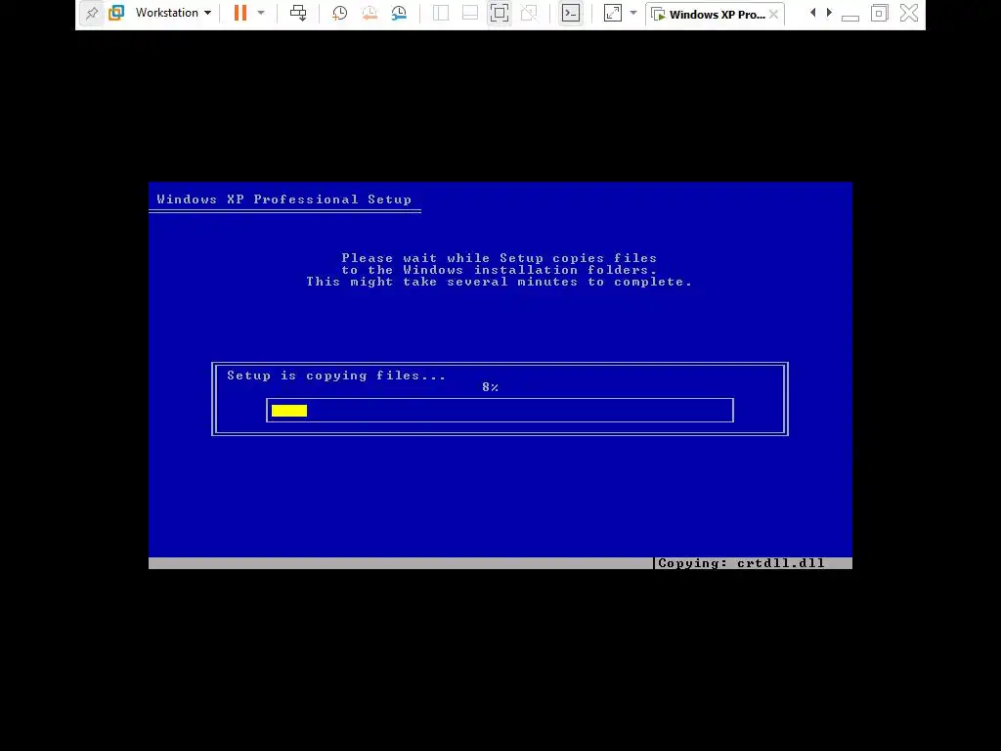1001x751 pixels.
Task: Take a snapshot of the VM
Action: tap(339, 13)
